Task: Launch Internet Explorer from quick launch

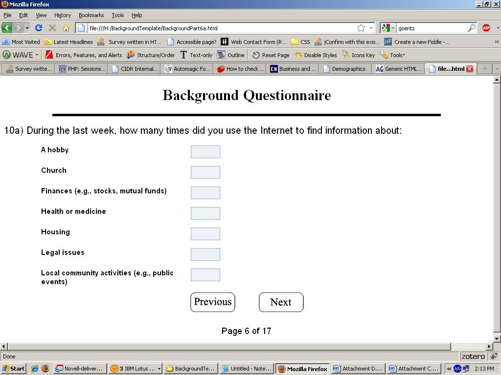Action: [35, 369]
